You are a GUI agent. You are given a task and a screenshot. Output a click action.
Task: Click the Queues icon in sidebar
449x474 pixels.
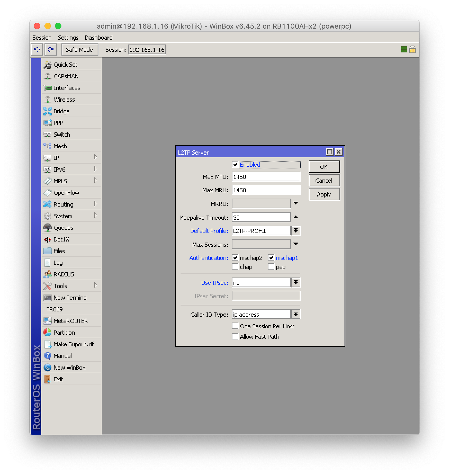pyautogui.click(x=48, y=228)
